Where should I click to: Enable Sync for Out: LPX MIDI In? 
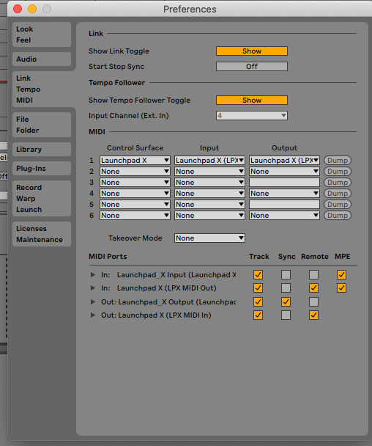click(x=286, y=315)
